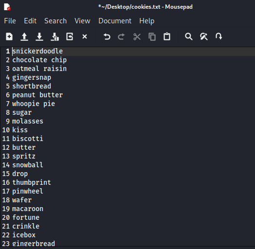Click "butter" on line 12

[24, 147]
